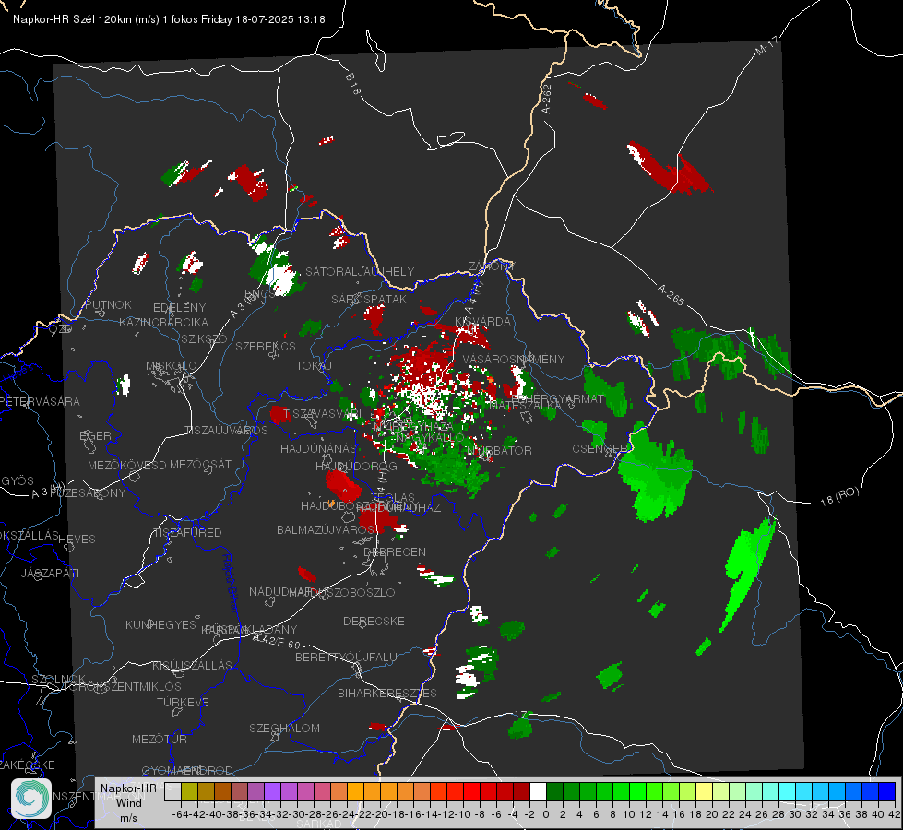Viewport: 903px width, 830px height.
Task: Click the MEZŐTÚR city label
Action: coord(160,739)
